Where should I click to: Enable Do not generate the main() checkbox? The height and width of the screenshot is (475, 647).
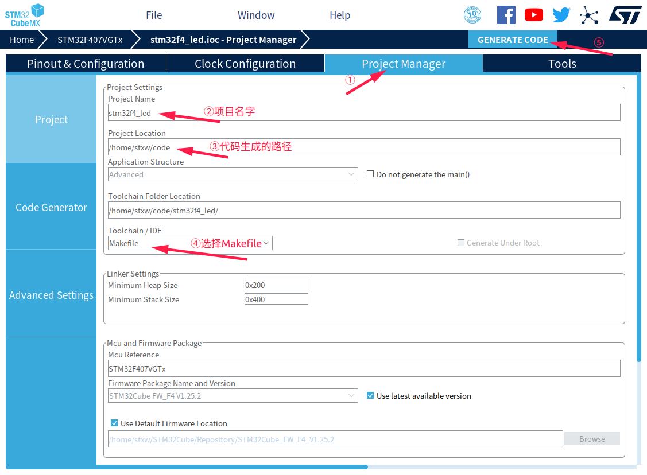click(x=370, y=174)
